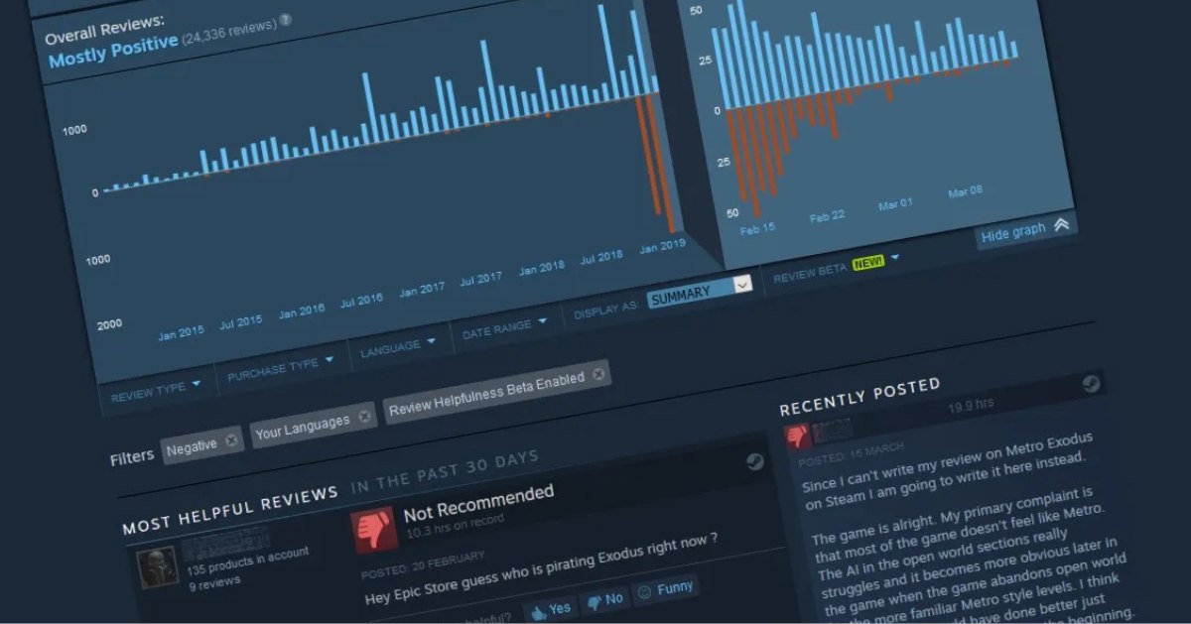Image resolution: width=1191 pixels, height=624 pixels.
Task: Click the Mostly Positive overall rating link
Action: [113, 50]
